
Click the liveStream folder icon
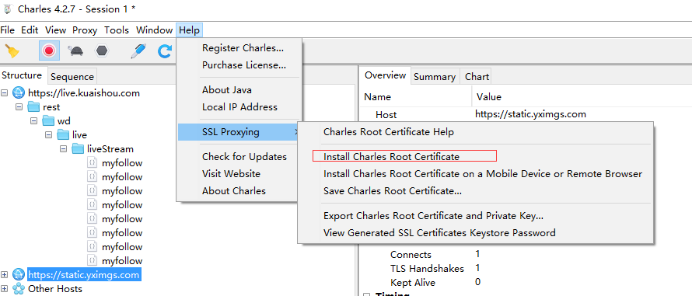[78, 148]
